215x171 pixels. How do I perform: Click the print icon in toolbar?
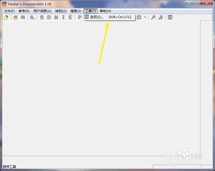15,17
